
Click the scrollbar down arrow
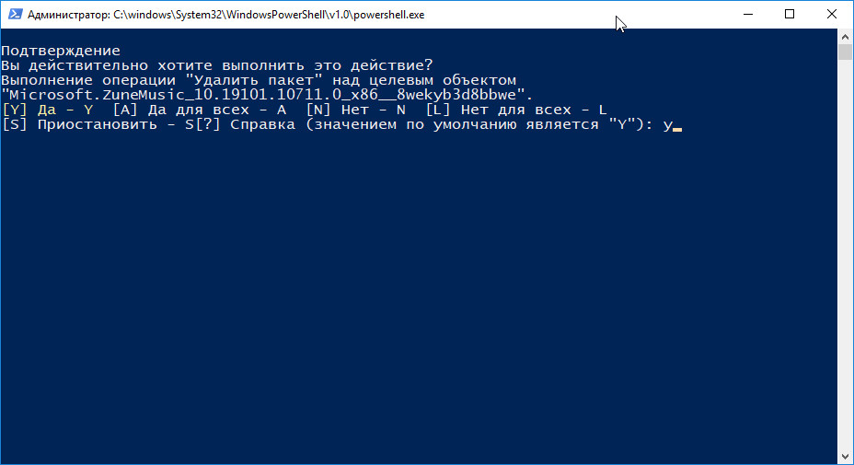[845, 457]
